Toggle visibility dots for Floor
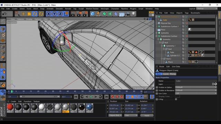The width and height of the screenshot is (221, 124). point(185,30)
